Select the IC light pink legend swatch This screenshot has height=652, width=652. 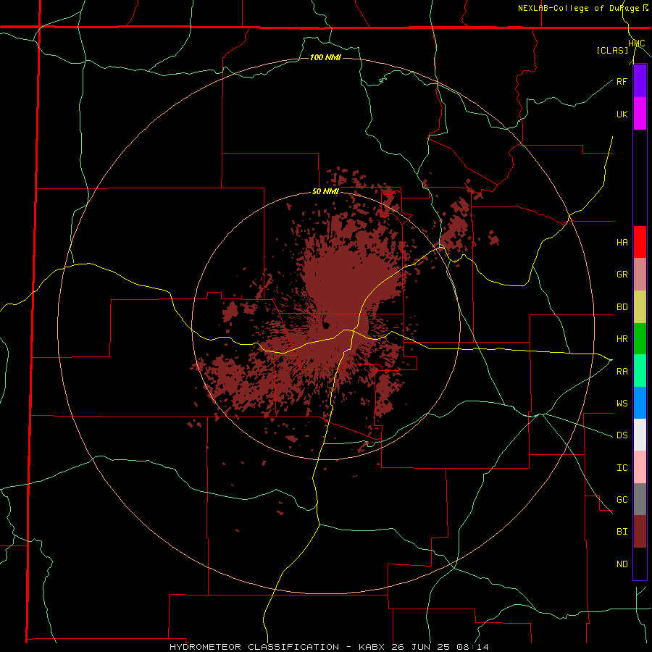[640, 467]
